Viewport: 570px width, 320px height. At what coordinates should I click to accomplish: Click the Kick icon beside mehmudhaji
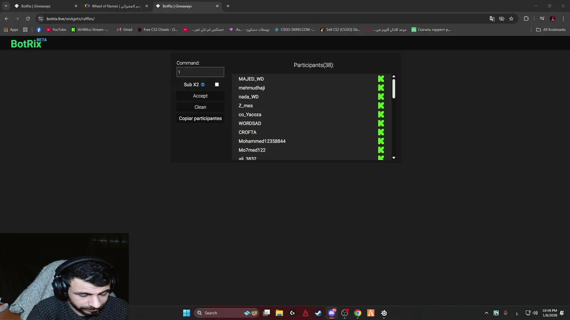[381, 88]
